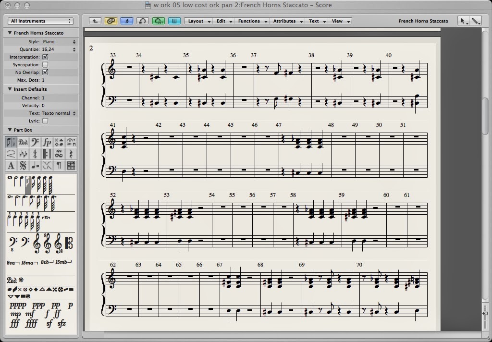The width and height of the screenshot is (492, 342).
Task: Select the repeat signs and bar lines group
Action: coord(47,154)
